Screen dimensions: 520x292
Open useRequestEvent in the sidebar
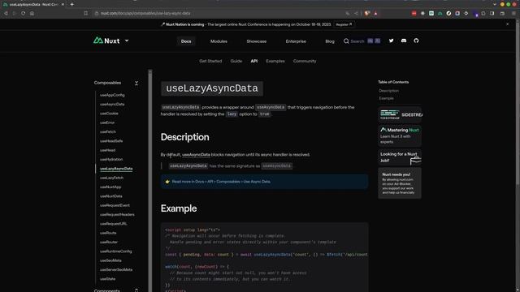pos(115,205)
